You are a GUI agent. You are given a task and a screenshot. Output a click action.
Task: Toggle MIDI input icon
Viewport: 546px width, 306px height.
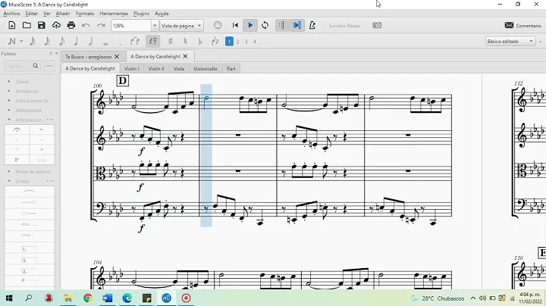click(218, 26)
